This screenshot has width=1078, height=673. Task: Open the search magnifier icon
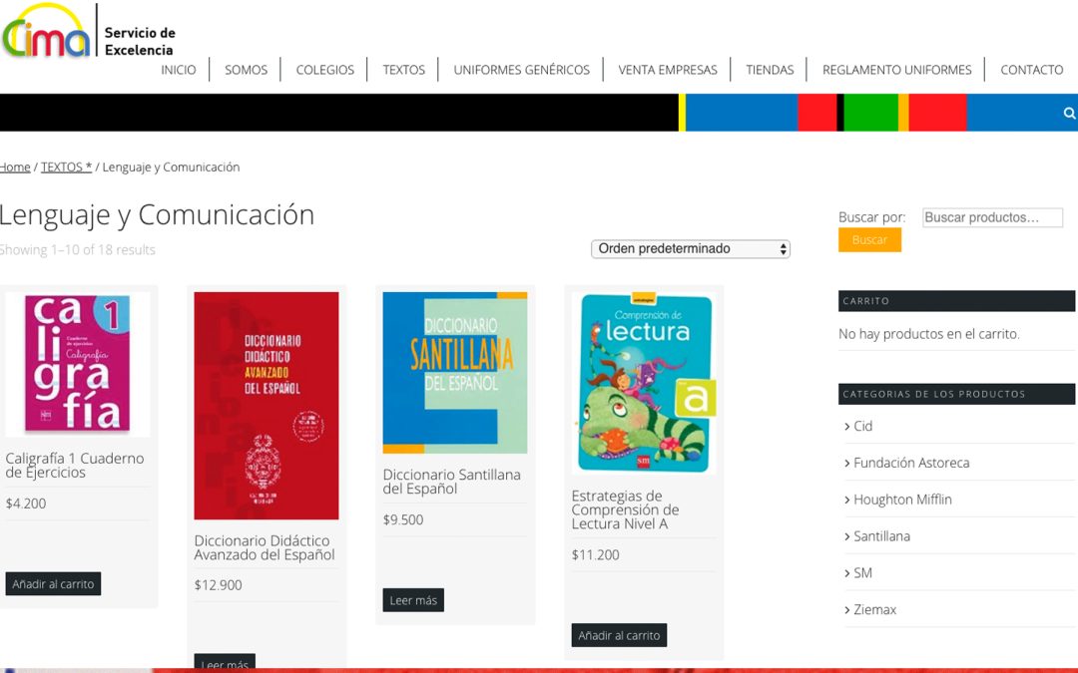pyautogui.click(x=1069, y=114)
